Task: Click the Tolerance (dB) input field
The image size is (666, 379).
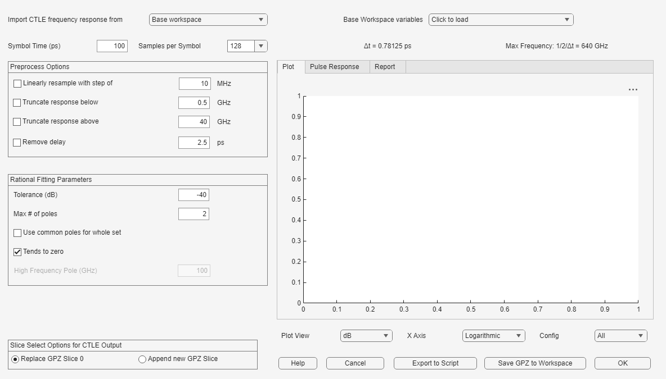Action: coord(193,195)
